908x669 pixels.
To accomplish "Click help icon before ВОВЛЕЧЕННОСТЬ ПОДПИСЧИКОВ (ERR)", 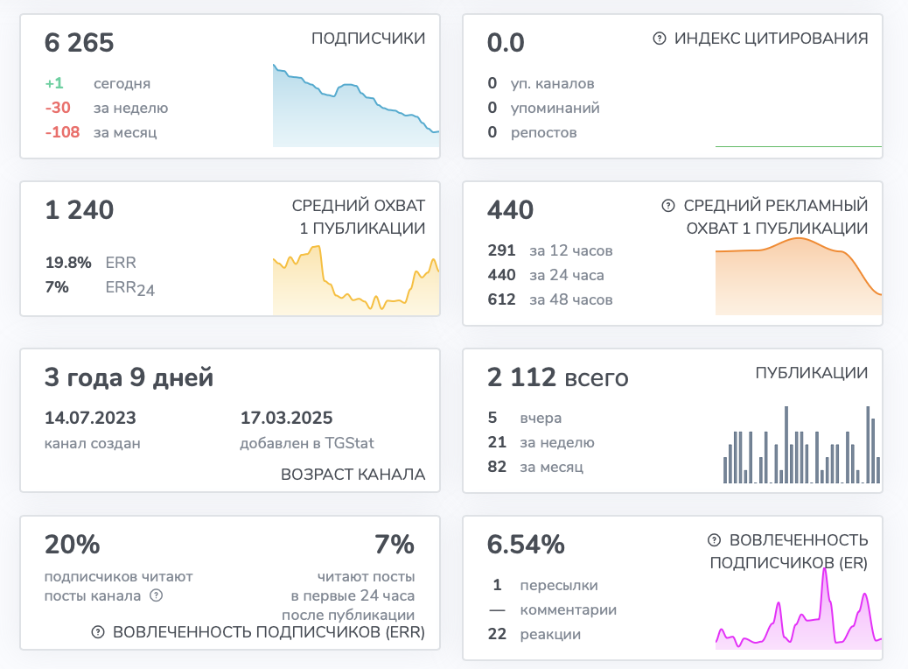I will [98, 632].
